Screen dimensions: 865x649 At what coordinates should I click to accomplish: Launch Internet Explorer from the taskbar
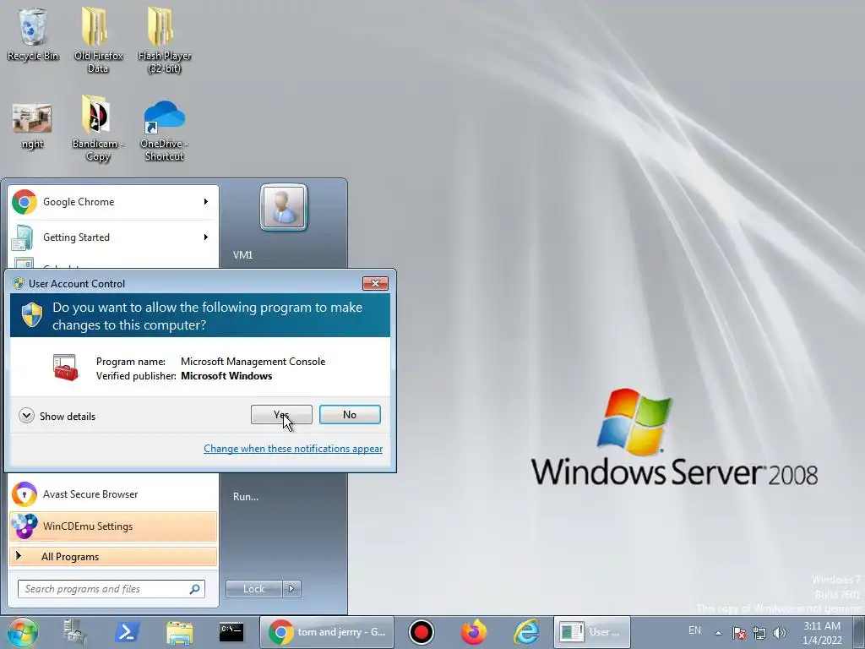point(526,632)
